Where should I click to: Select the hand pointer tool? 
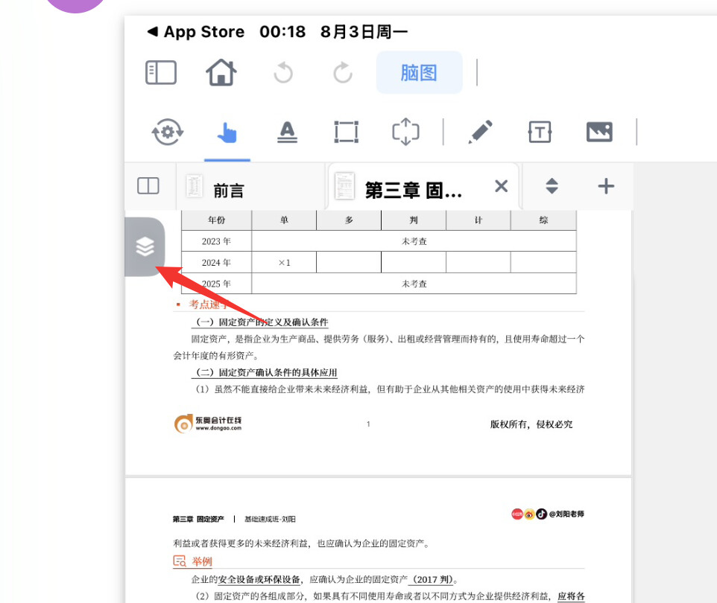click(x=227, y=133)
